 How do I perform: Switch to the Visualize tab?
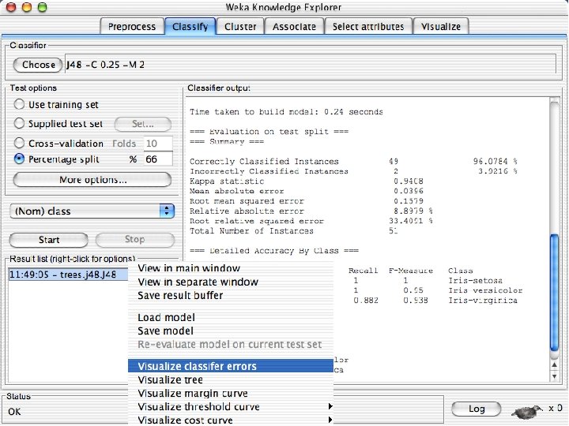[441, 27]
